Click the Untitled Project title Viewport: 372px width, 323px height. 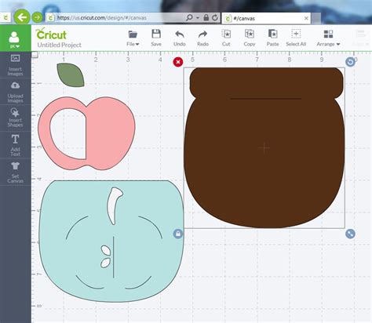60,45
